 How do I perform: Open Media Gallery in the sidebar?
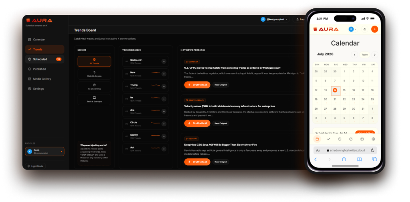pos(45,79)
